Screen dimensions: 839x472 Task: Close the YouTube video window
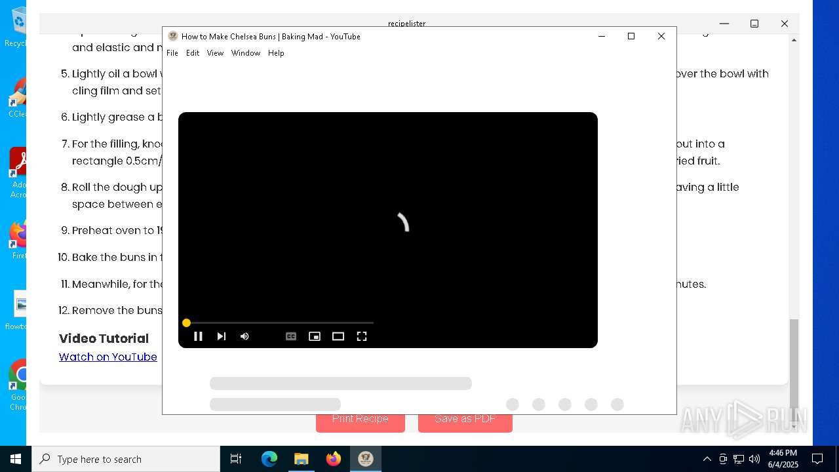661,36
